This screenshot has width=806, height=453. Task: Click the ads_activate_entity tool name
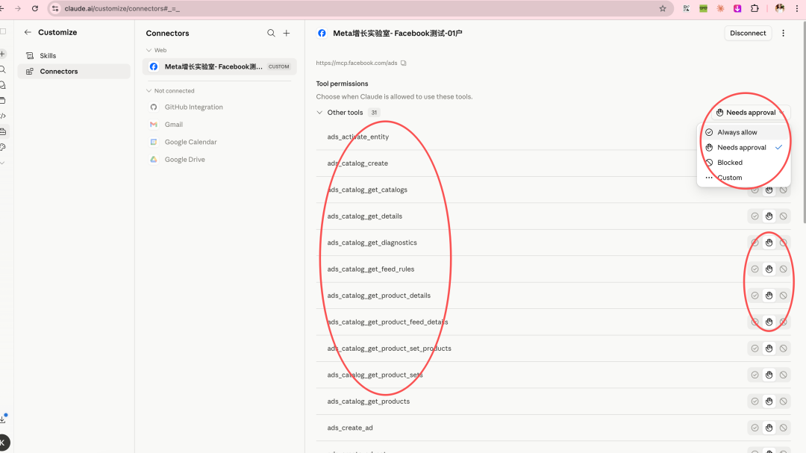358,137
